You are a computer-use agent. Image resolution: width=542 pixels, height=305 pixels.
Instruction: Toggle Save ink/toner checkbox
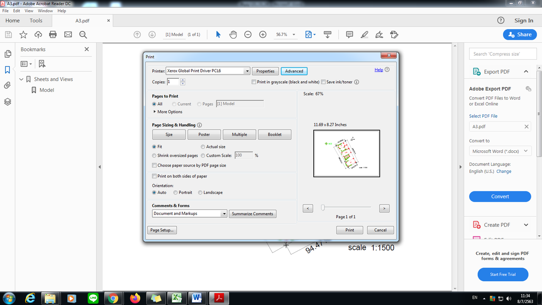[x=323, y=82]
